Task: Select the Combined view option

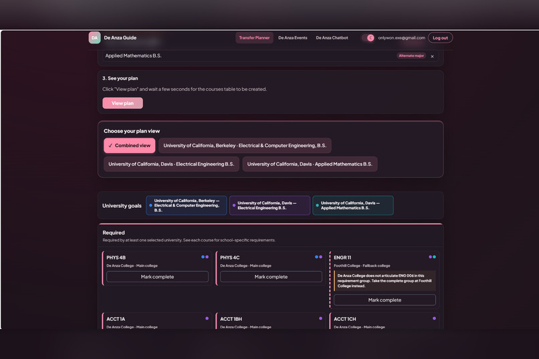Action: 130,146
